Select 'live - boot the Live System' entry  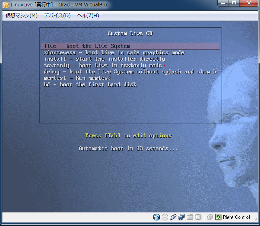click(131, 46)
